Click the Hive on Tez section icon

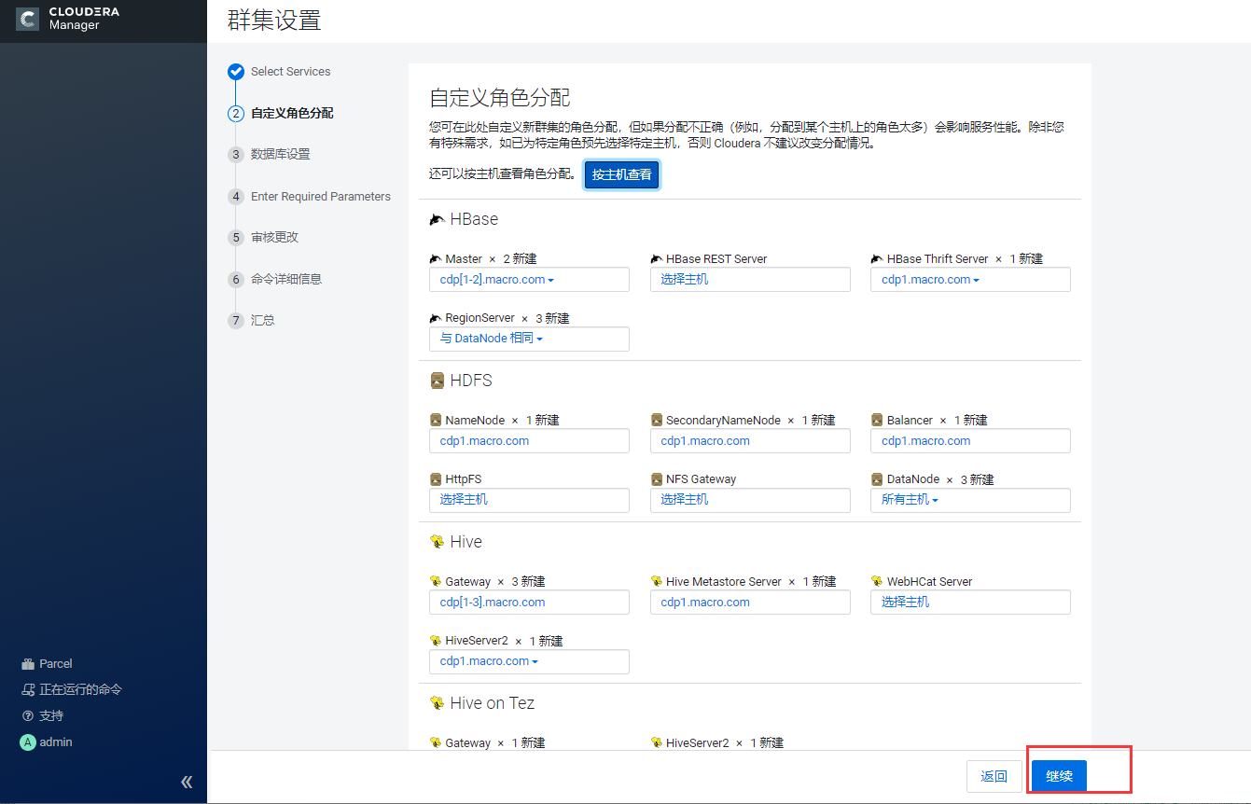point(437,703)
